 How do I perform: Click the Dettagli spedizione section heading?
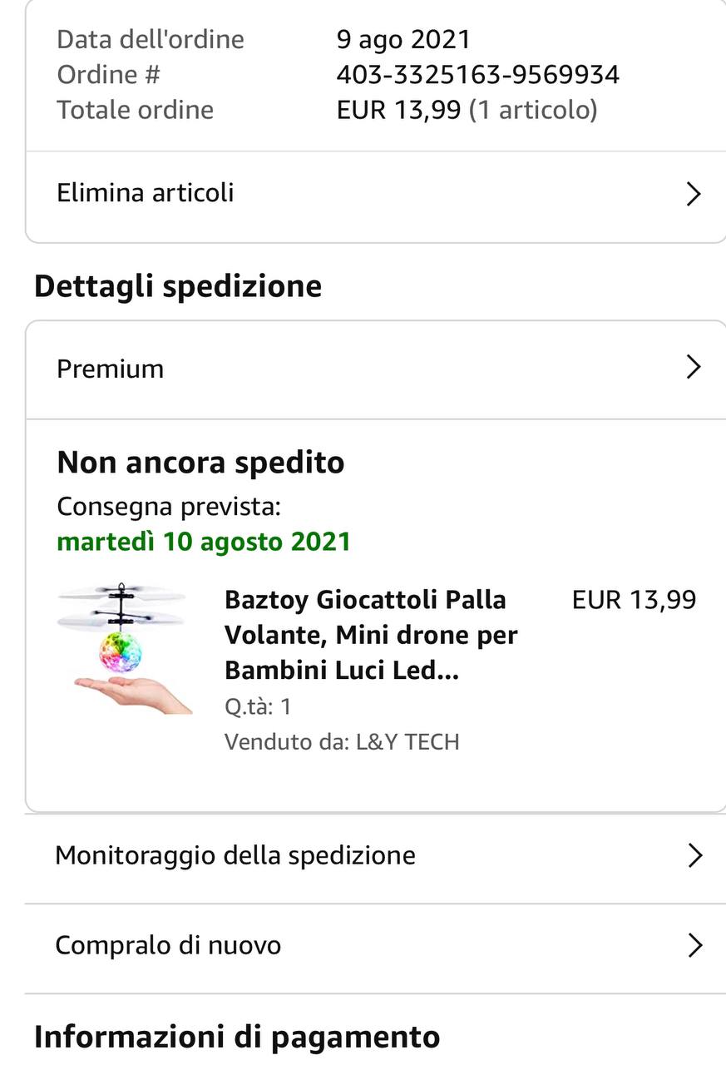point(178,285)
